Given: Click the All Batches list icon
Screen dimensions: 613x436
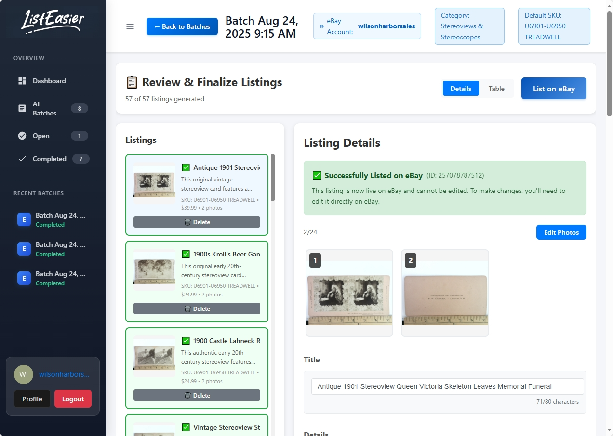Looking at the screenshot, I should [22, 108].
